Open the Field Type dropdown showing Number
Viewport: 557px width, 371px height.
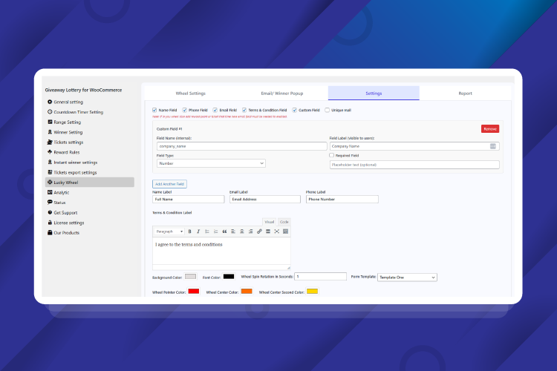(210, 163)
